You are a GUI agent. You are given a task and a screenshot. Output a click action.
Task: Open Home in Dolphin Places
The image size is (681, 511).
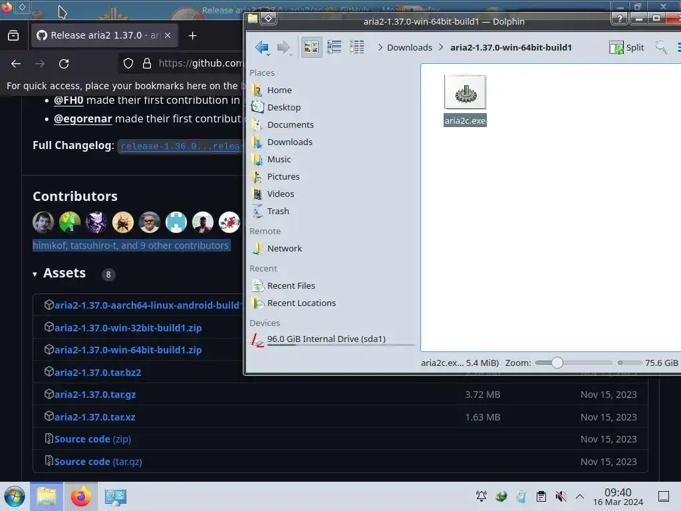click(279, 90)
